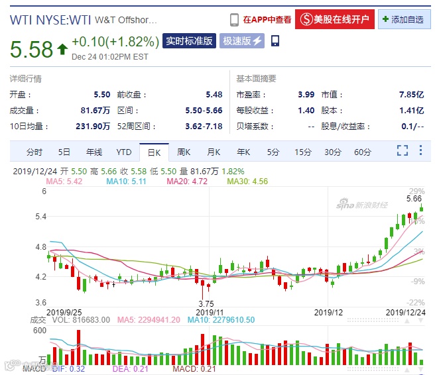The height and width of the screenshot is (375, 437).
Task: Select the 15分 interval tab
Action: tap(303, 152)
